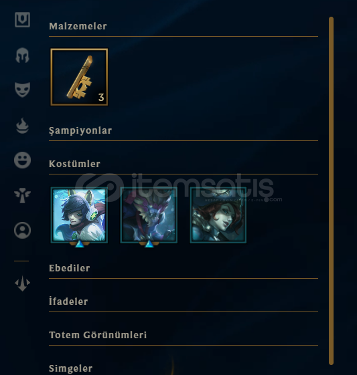Open the red-haired Miss Fortune skin shard
Viewport: 357px width, 375px height.
pyautogui.click(x=218, y=215)
